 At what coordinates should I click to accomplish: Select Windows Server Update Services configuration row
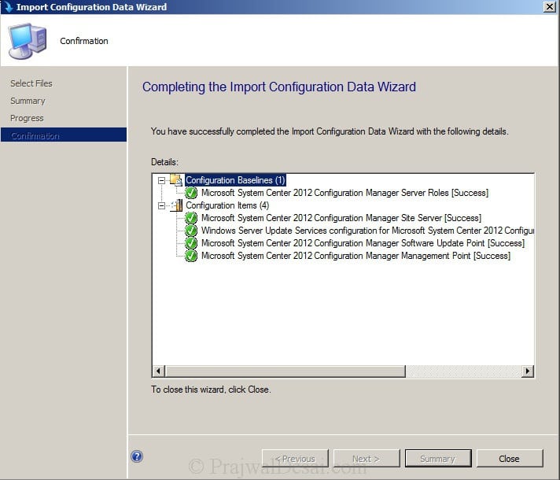point(367,231)
